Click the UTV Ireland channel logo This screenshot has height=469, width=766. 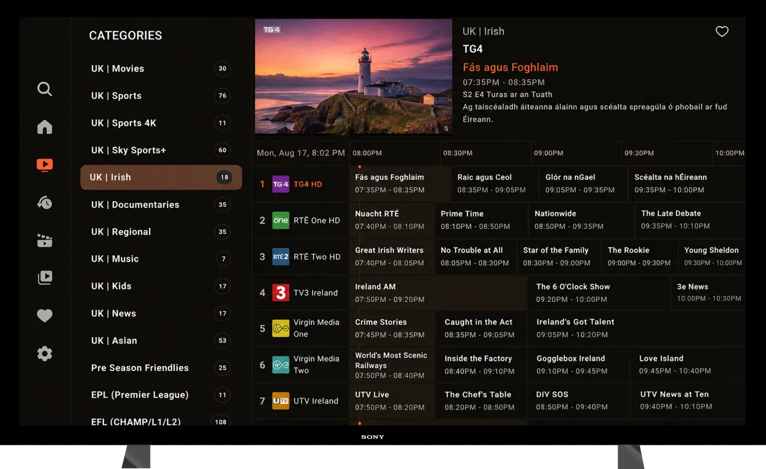coord(281,401)
